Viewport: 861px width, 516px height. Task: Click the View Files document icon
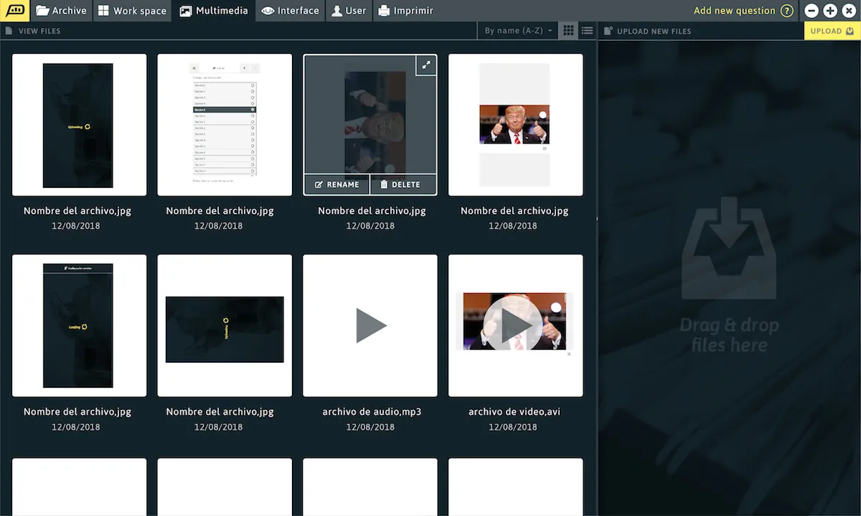tap(9, 31)
